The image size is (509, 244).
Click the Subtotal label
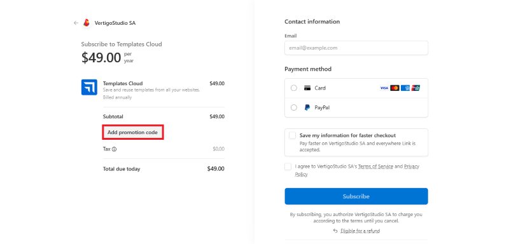pyautogui.click(x=113, y=117)
